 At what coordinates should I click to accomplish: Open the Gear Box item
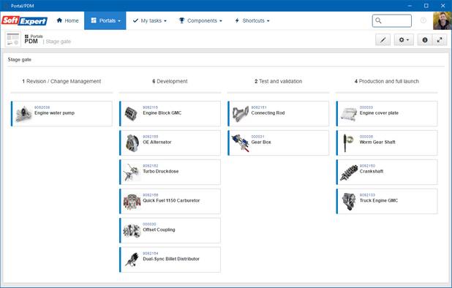pos(261,142)
